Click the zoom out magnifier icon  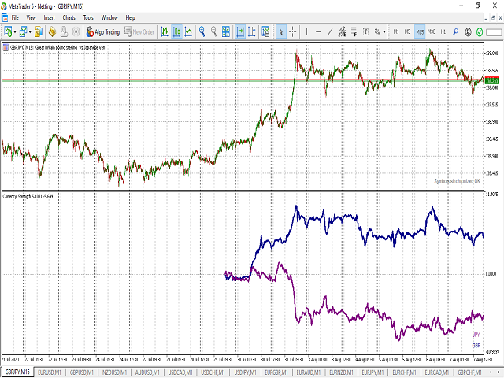(x=215, y=32)
